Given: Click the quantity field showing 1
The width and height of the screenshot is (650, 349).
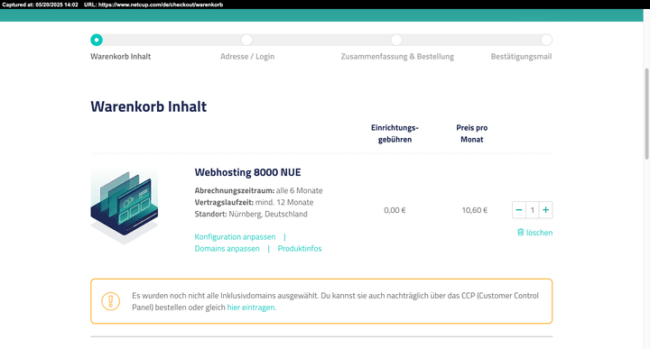Looking at the screenshot, I should point(533,210).
